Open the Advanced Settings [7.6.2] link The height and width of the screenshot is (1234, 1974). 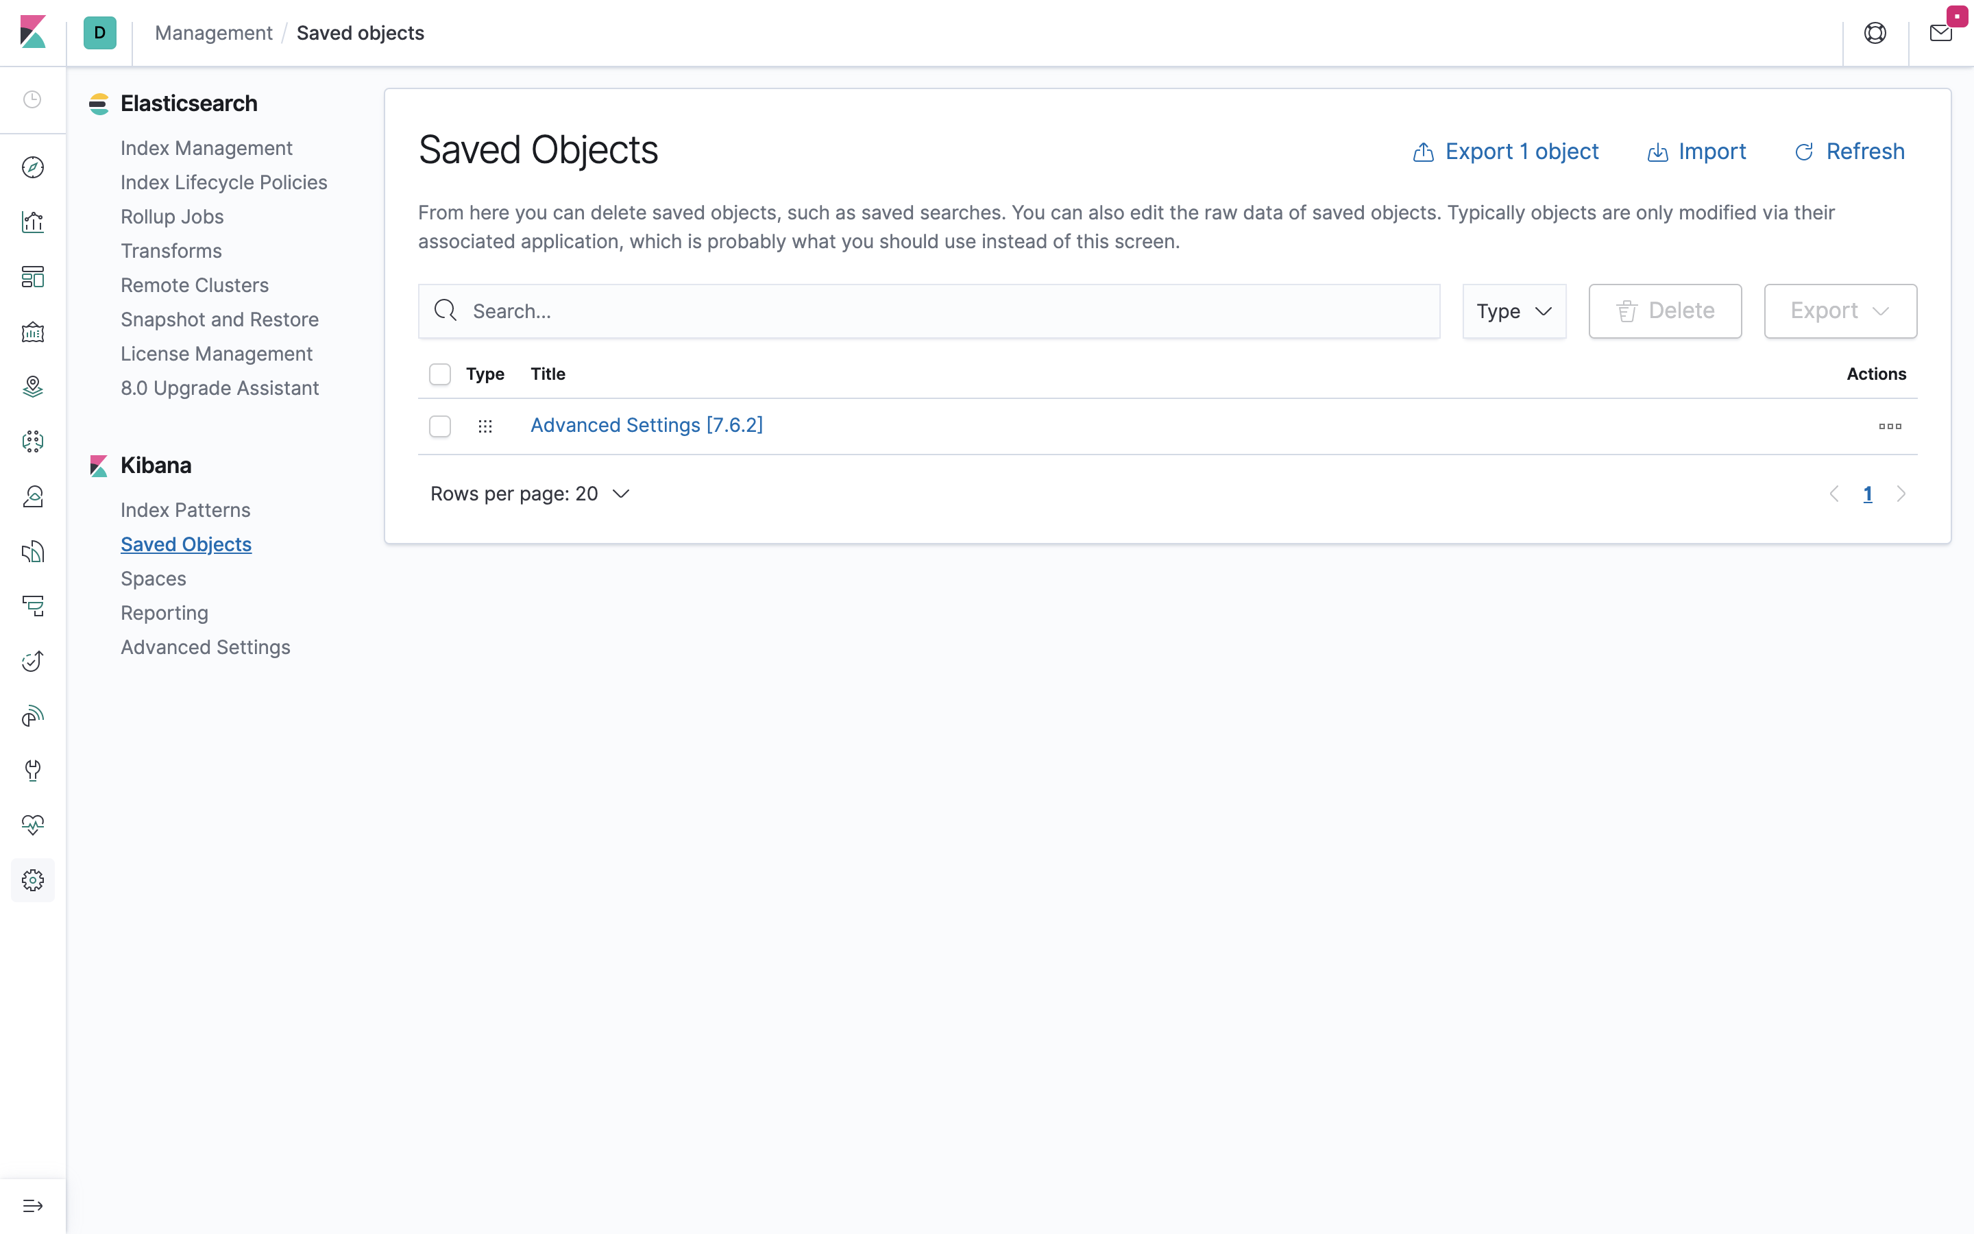pyautogui.click(x=646, y=425)
